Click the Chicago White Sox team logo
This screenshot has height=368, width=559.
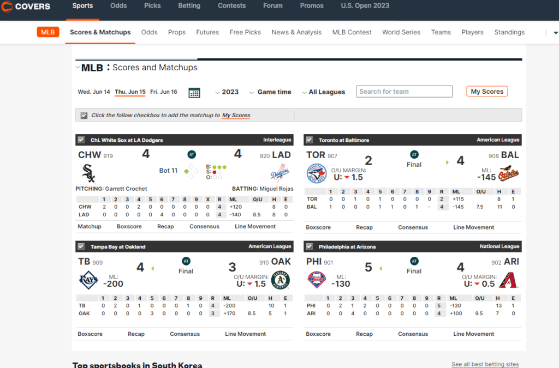88,173
